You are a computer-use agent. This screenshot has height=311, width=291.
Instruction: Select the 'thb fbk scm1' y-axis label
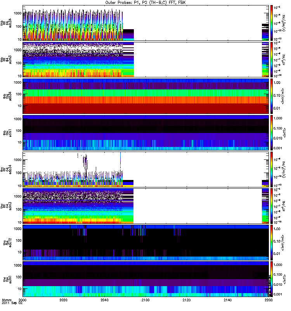[x=7, y=133]
